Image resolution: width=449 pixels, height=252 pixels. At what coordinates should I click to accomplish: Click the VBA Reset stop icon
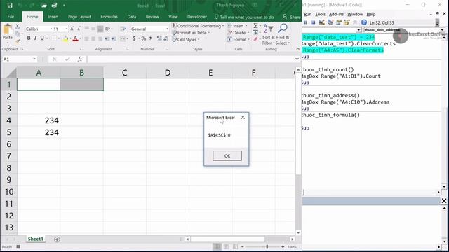pyautogui.click(x=314, y=22)
